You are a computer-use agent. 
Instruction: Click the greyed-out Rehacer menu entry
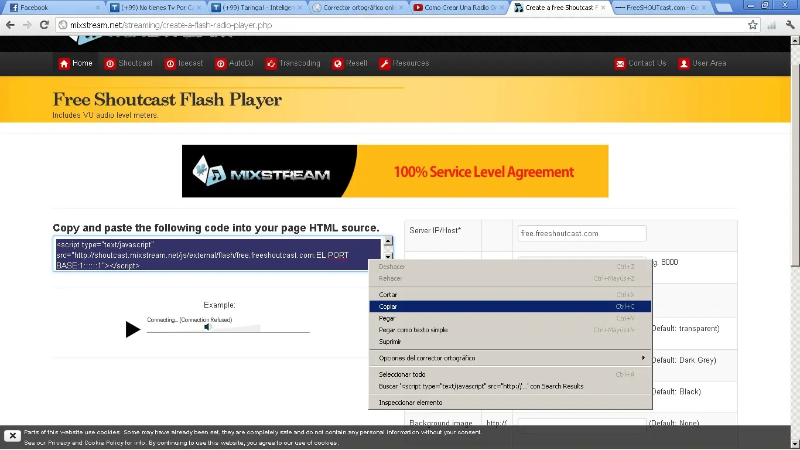pos(510,278)
